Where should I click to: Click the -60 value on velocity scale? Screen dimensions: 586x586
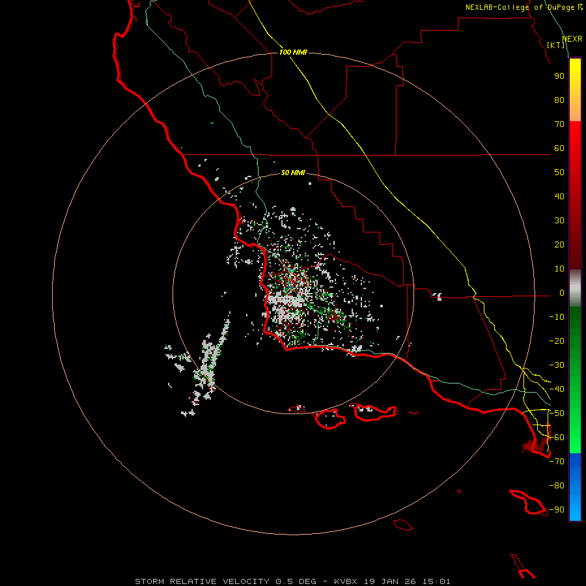click(557, 438)
